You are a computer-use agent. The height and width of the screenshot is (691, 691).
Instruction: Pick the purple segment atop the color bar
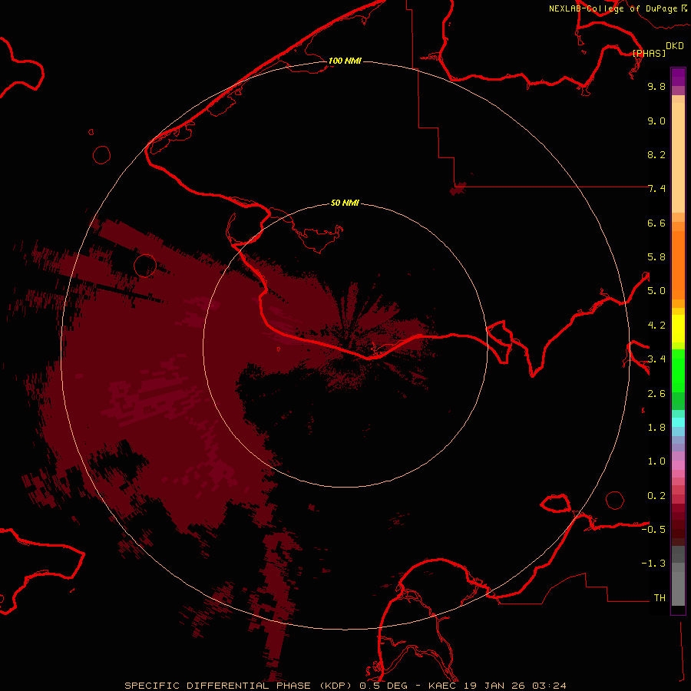click(x=678, y=77)
